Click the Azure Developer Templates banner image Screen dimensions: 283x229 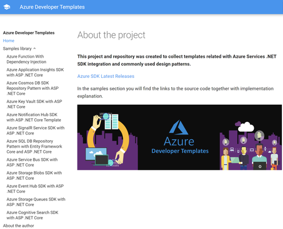pos(180,137)
